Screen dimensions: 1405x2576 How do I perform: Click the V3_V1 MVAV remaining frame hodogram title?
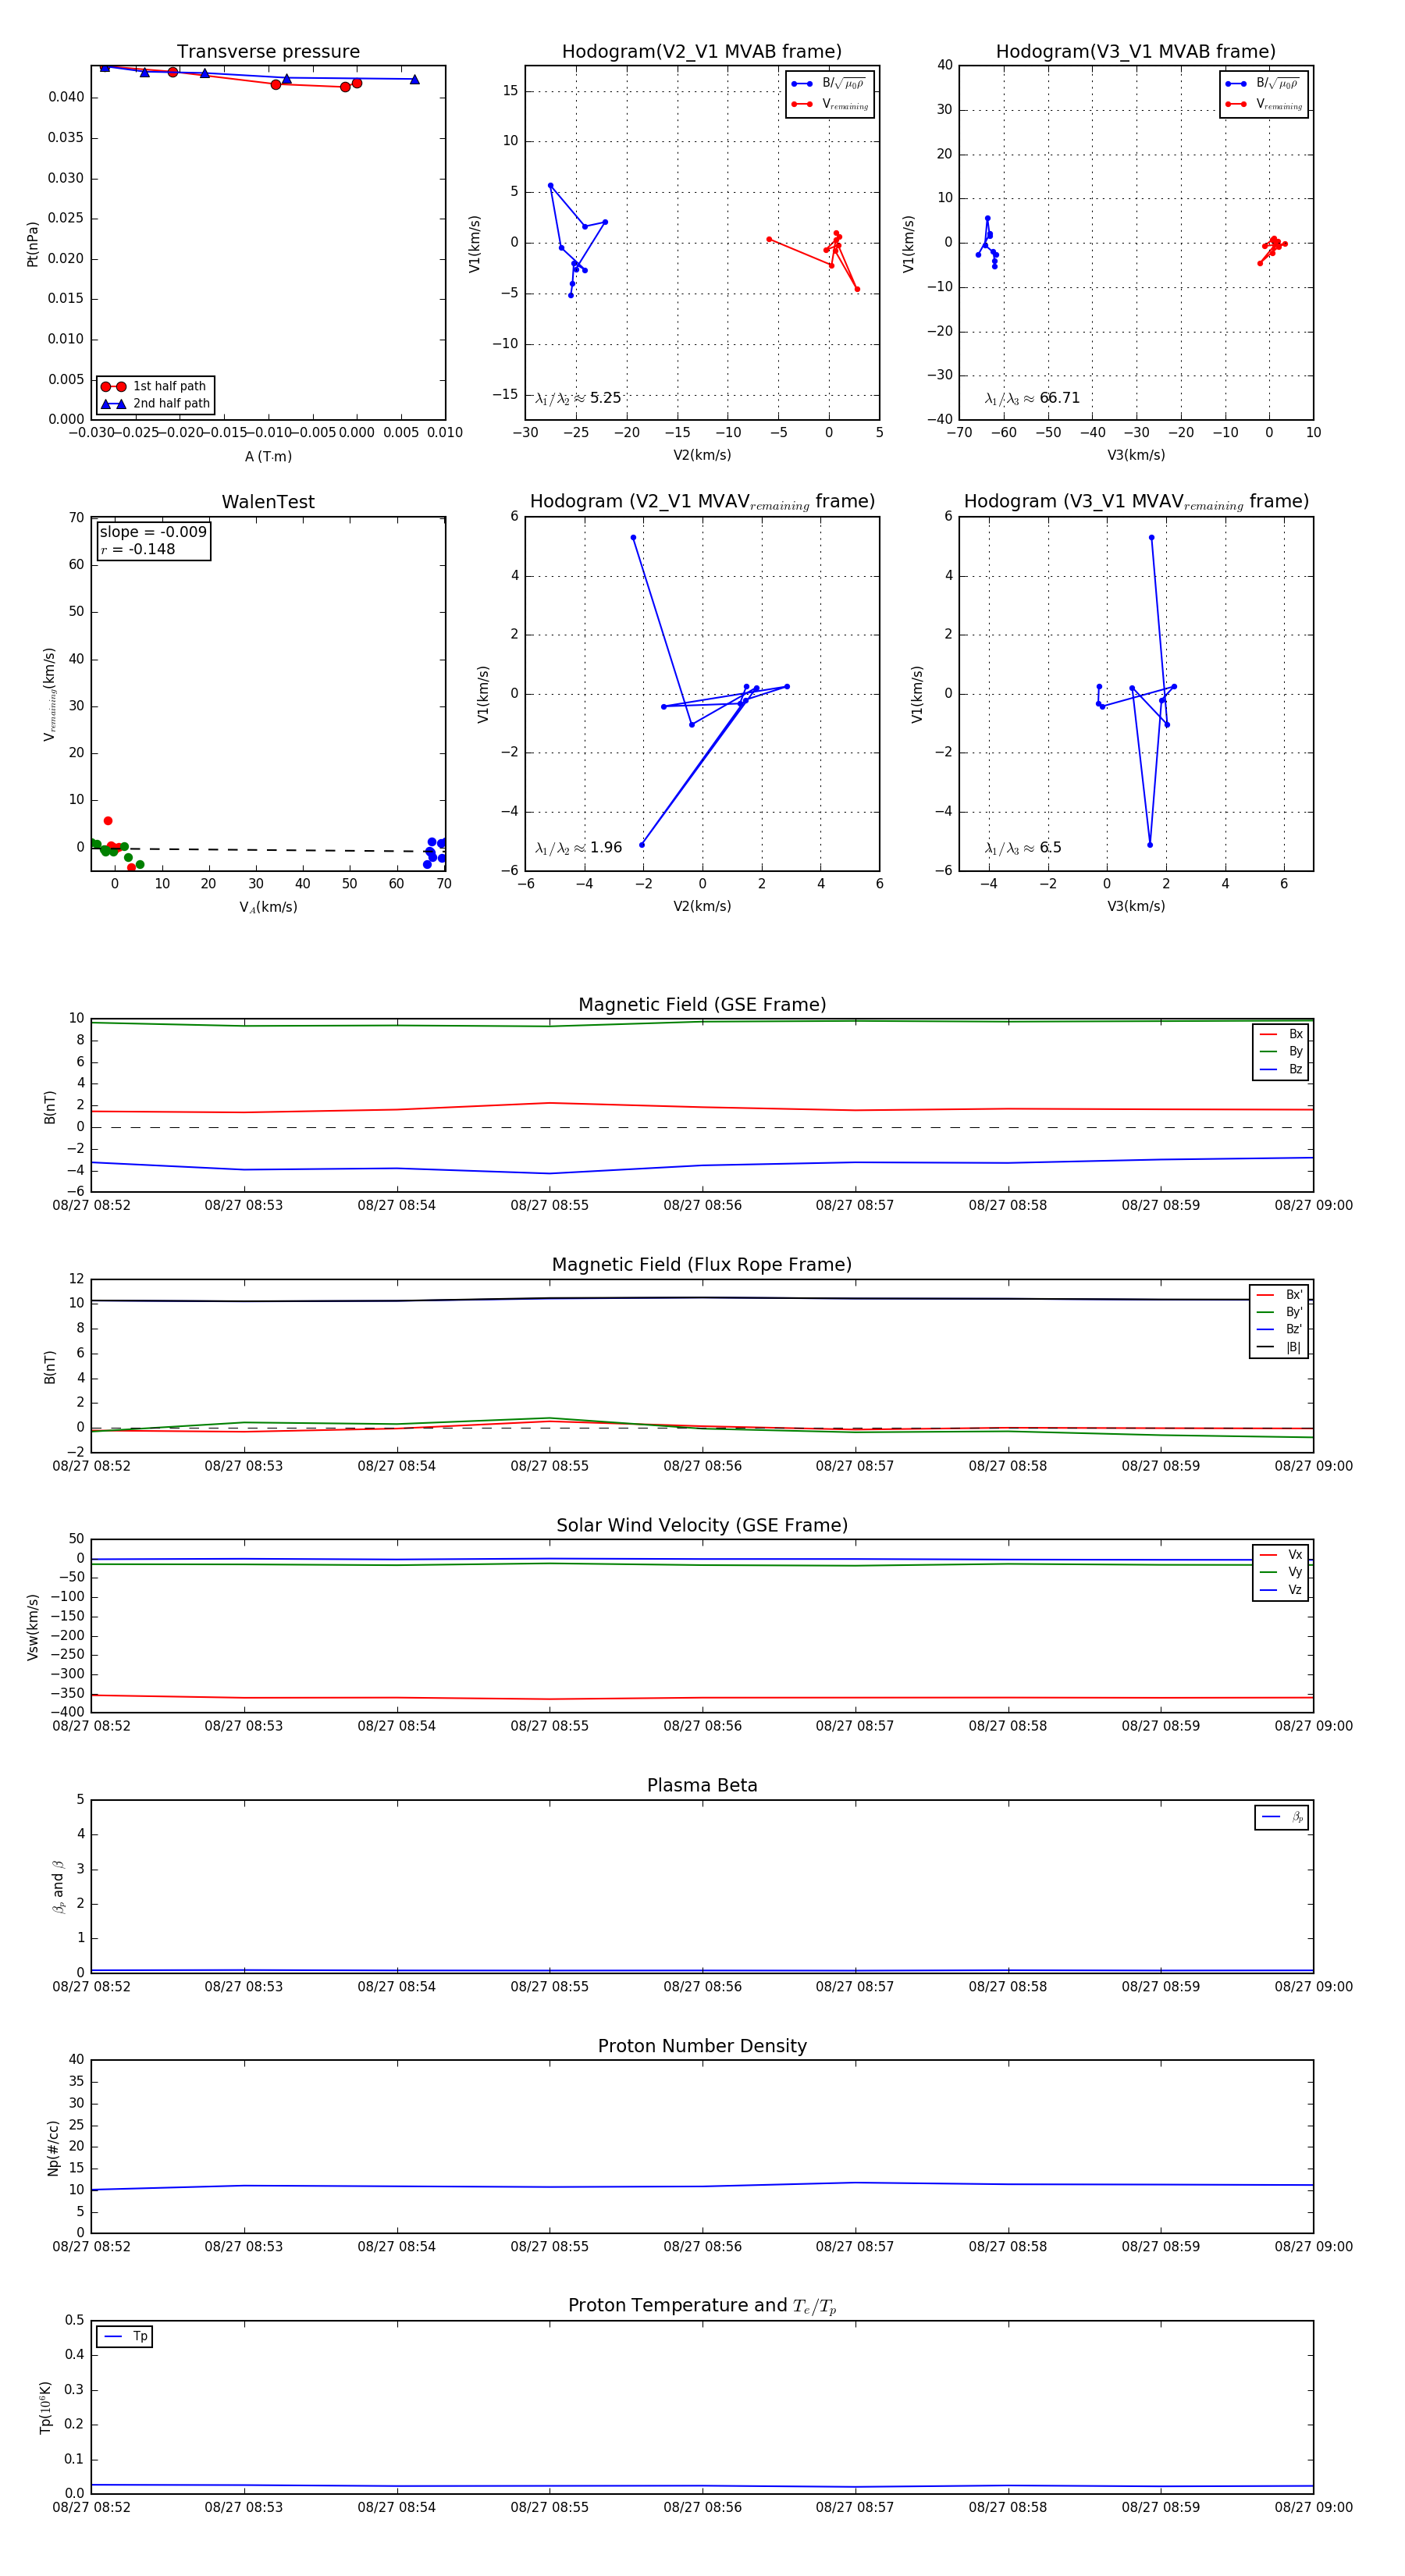(1136, 502)
